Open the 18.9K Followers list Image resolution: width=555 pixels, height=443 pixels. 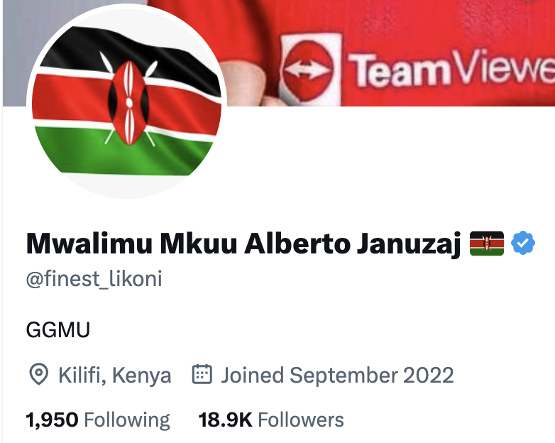pos(271,420)
